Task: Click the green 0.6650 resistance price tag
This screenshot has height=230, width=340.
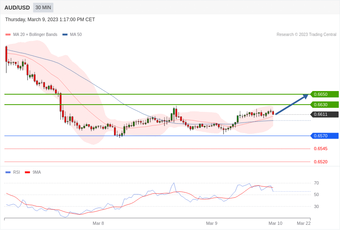Action: tap(325, 94)
